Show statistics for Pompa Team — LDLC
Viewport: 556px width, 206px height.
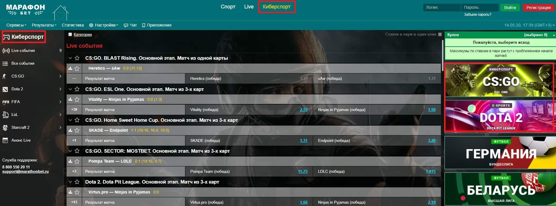[x=70, y=161]
